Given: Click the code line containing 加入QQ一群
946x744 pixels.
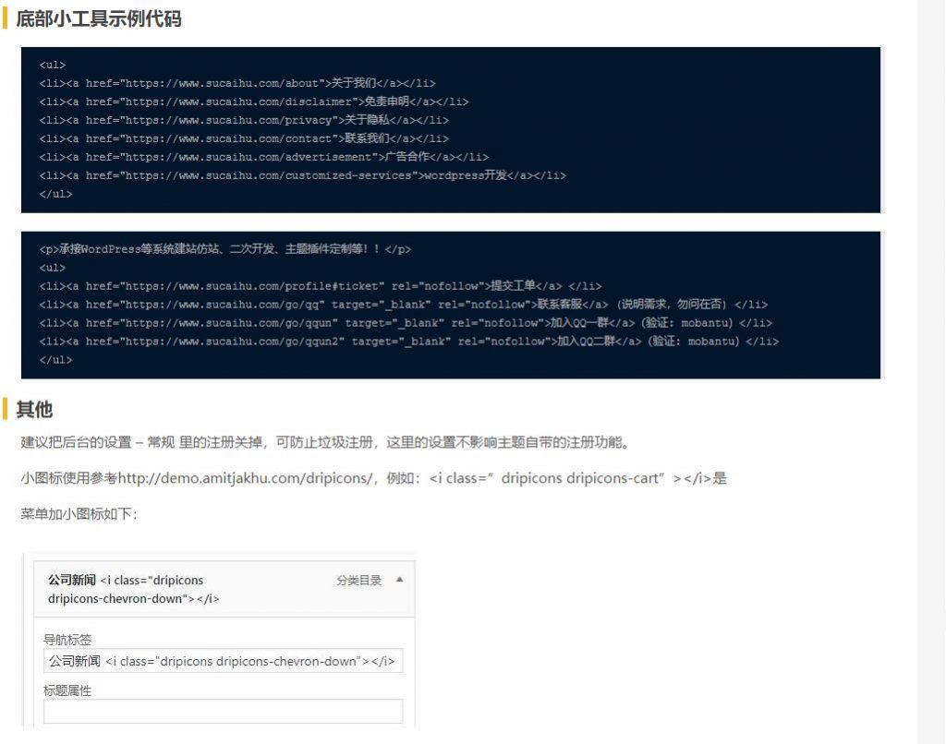Looking at the screenshot, I should pos(406,322).
